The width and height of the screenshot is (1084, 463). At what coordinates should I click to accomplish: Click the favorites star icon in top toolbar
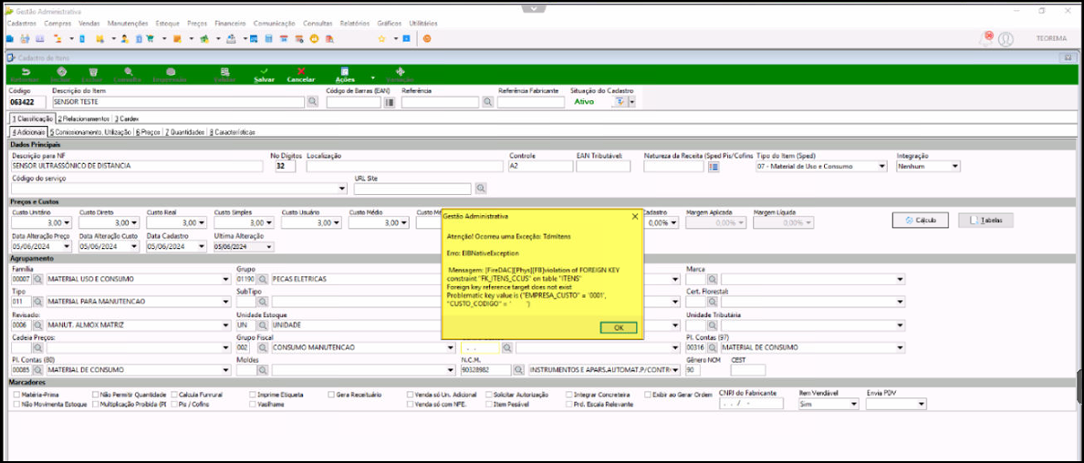click(x=380, y=38)
